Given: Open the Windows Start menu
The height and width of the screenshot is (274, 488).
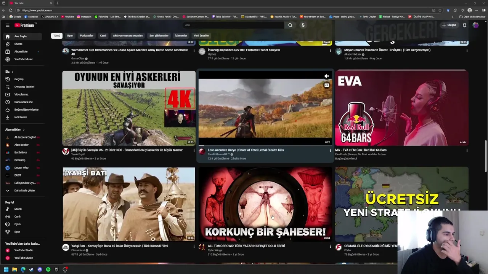Looking at the screenshot, I should click(x=6, y=269).
